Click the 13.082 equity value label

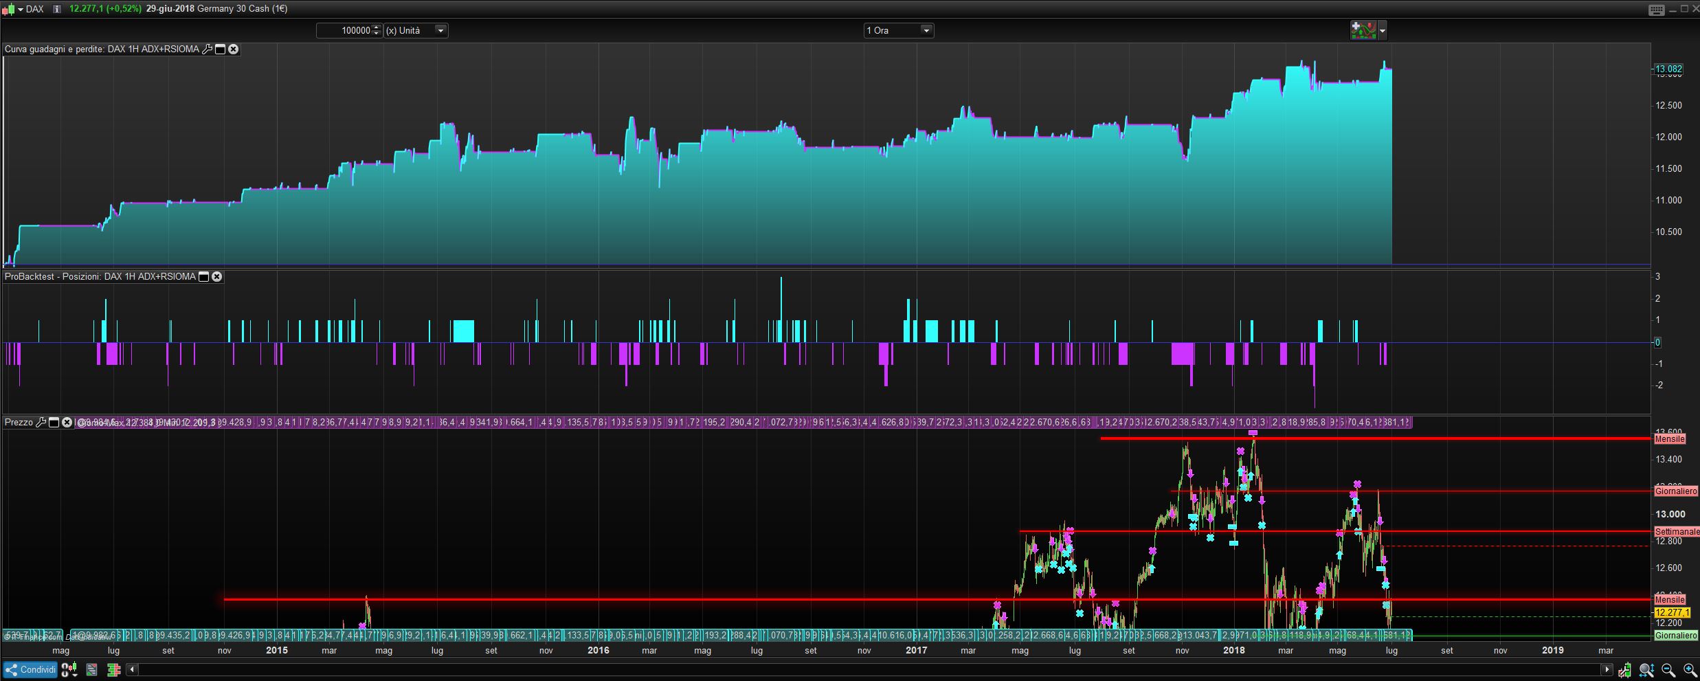1668,69
